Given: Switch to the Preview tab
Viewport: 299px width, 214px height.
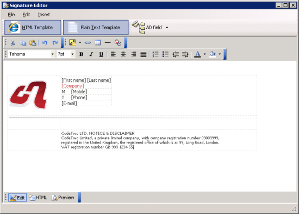Looking at the screenshot, I should (x=63, y=198).
